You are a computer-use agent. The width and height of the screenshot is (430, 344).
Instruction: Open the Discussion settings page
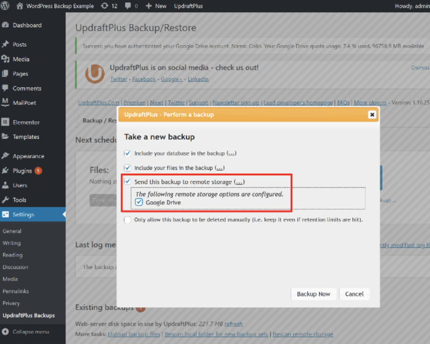[x=16, y=267]
